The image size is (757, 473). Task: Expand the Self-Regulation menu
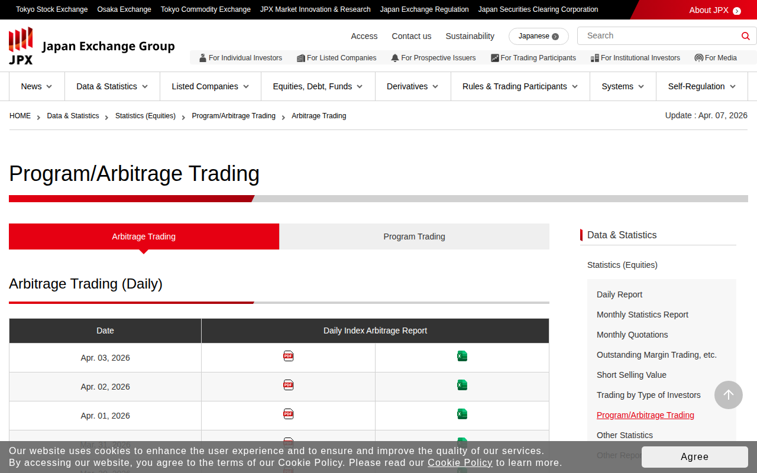coord(702,86)
